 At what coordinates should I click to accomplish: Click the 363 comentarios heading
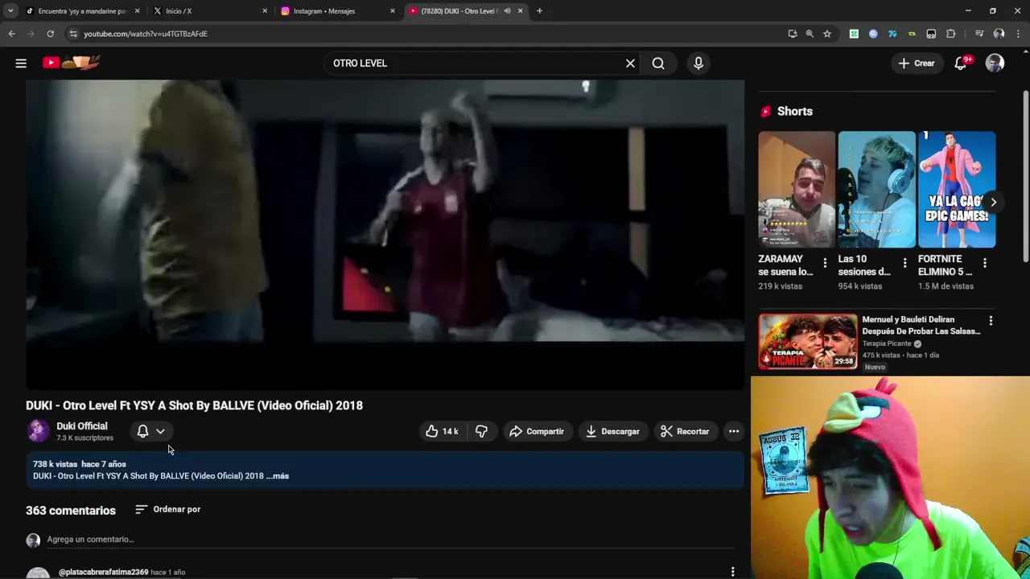71,511
